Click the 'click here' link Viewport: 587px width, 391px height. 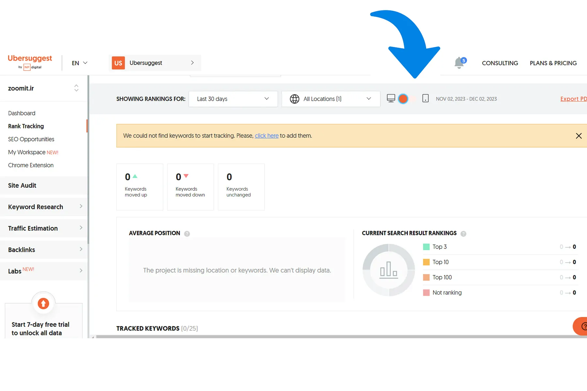tap(266, 136)
